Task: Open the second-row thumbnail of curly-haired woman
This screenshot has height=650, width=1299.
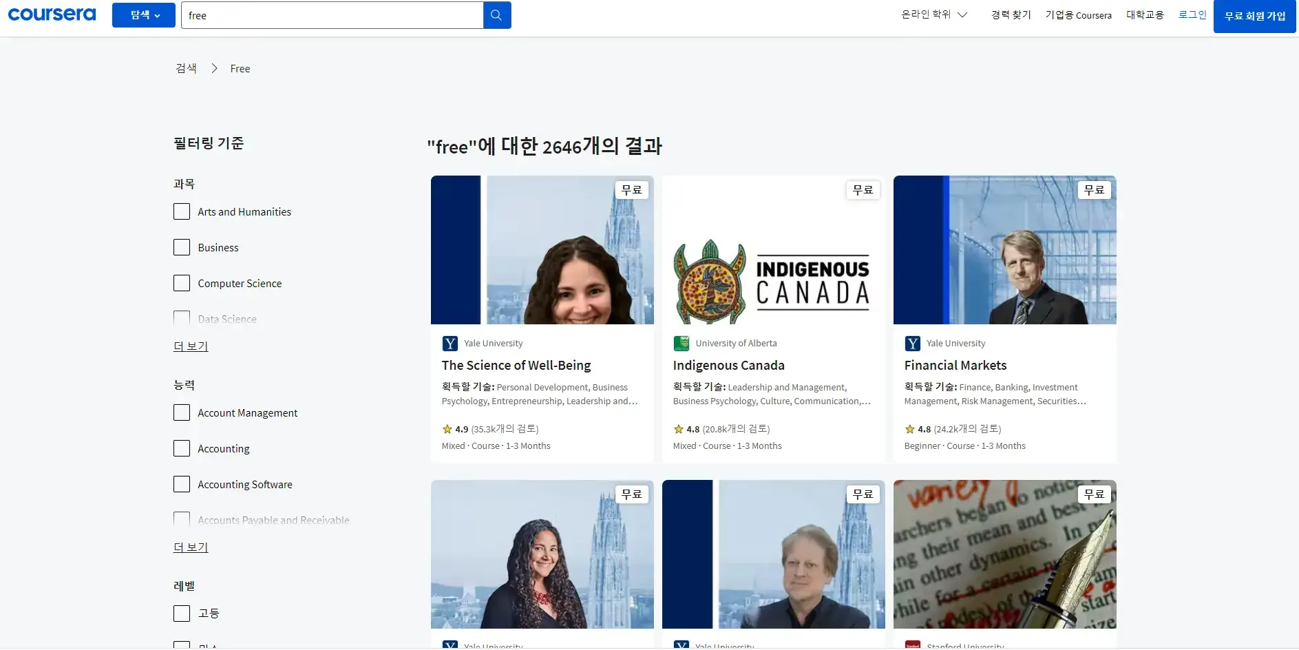Action: point(542,554)
